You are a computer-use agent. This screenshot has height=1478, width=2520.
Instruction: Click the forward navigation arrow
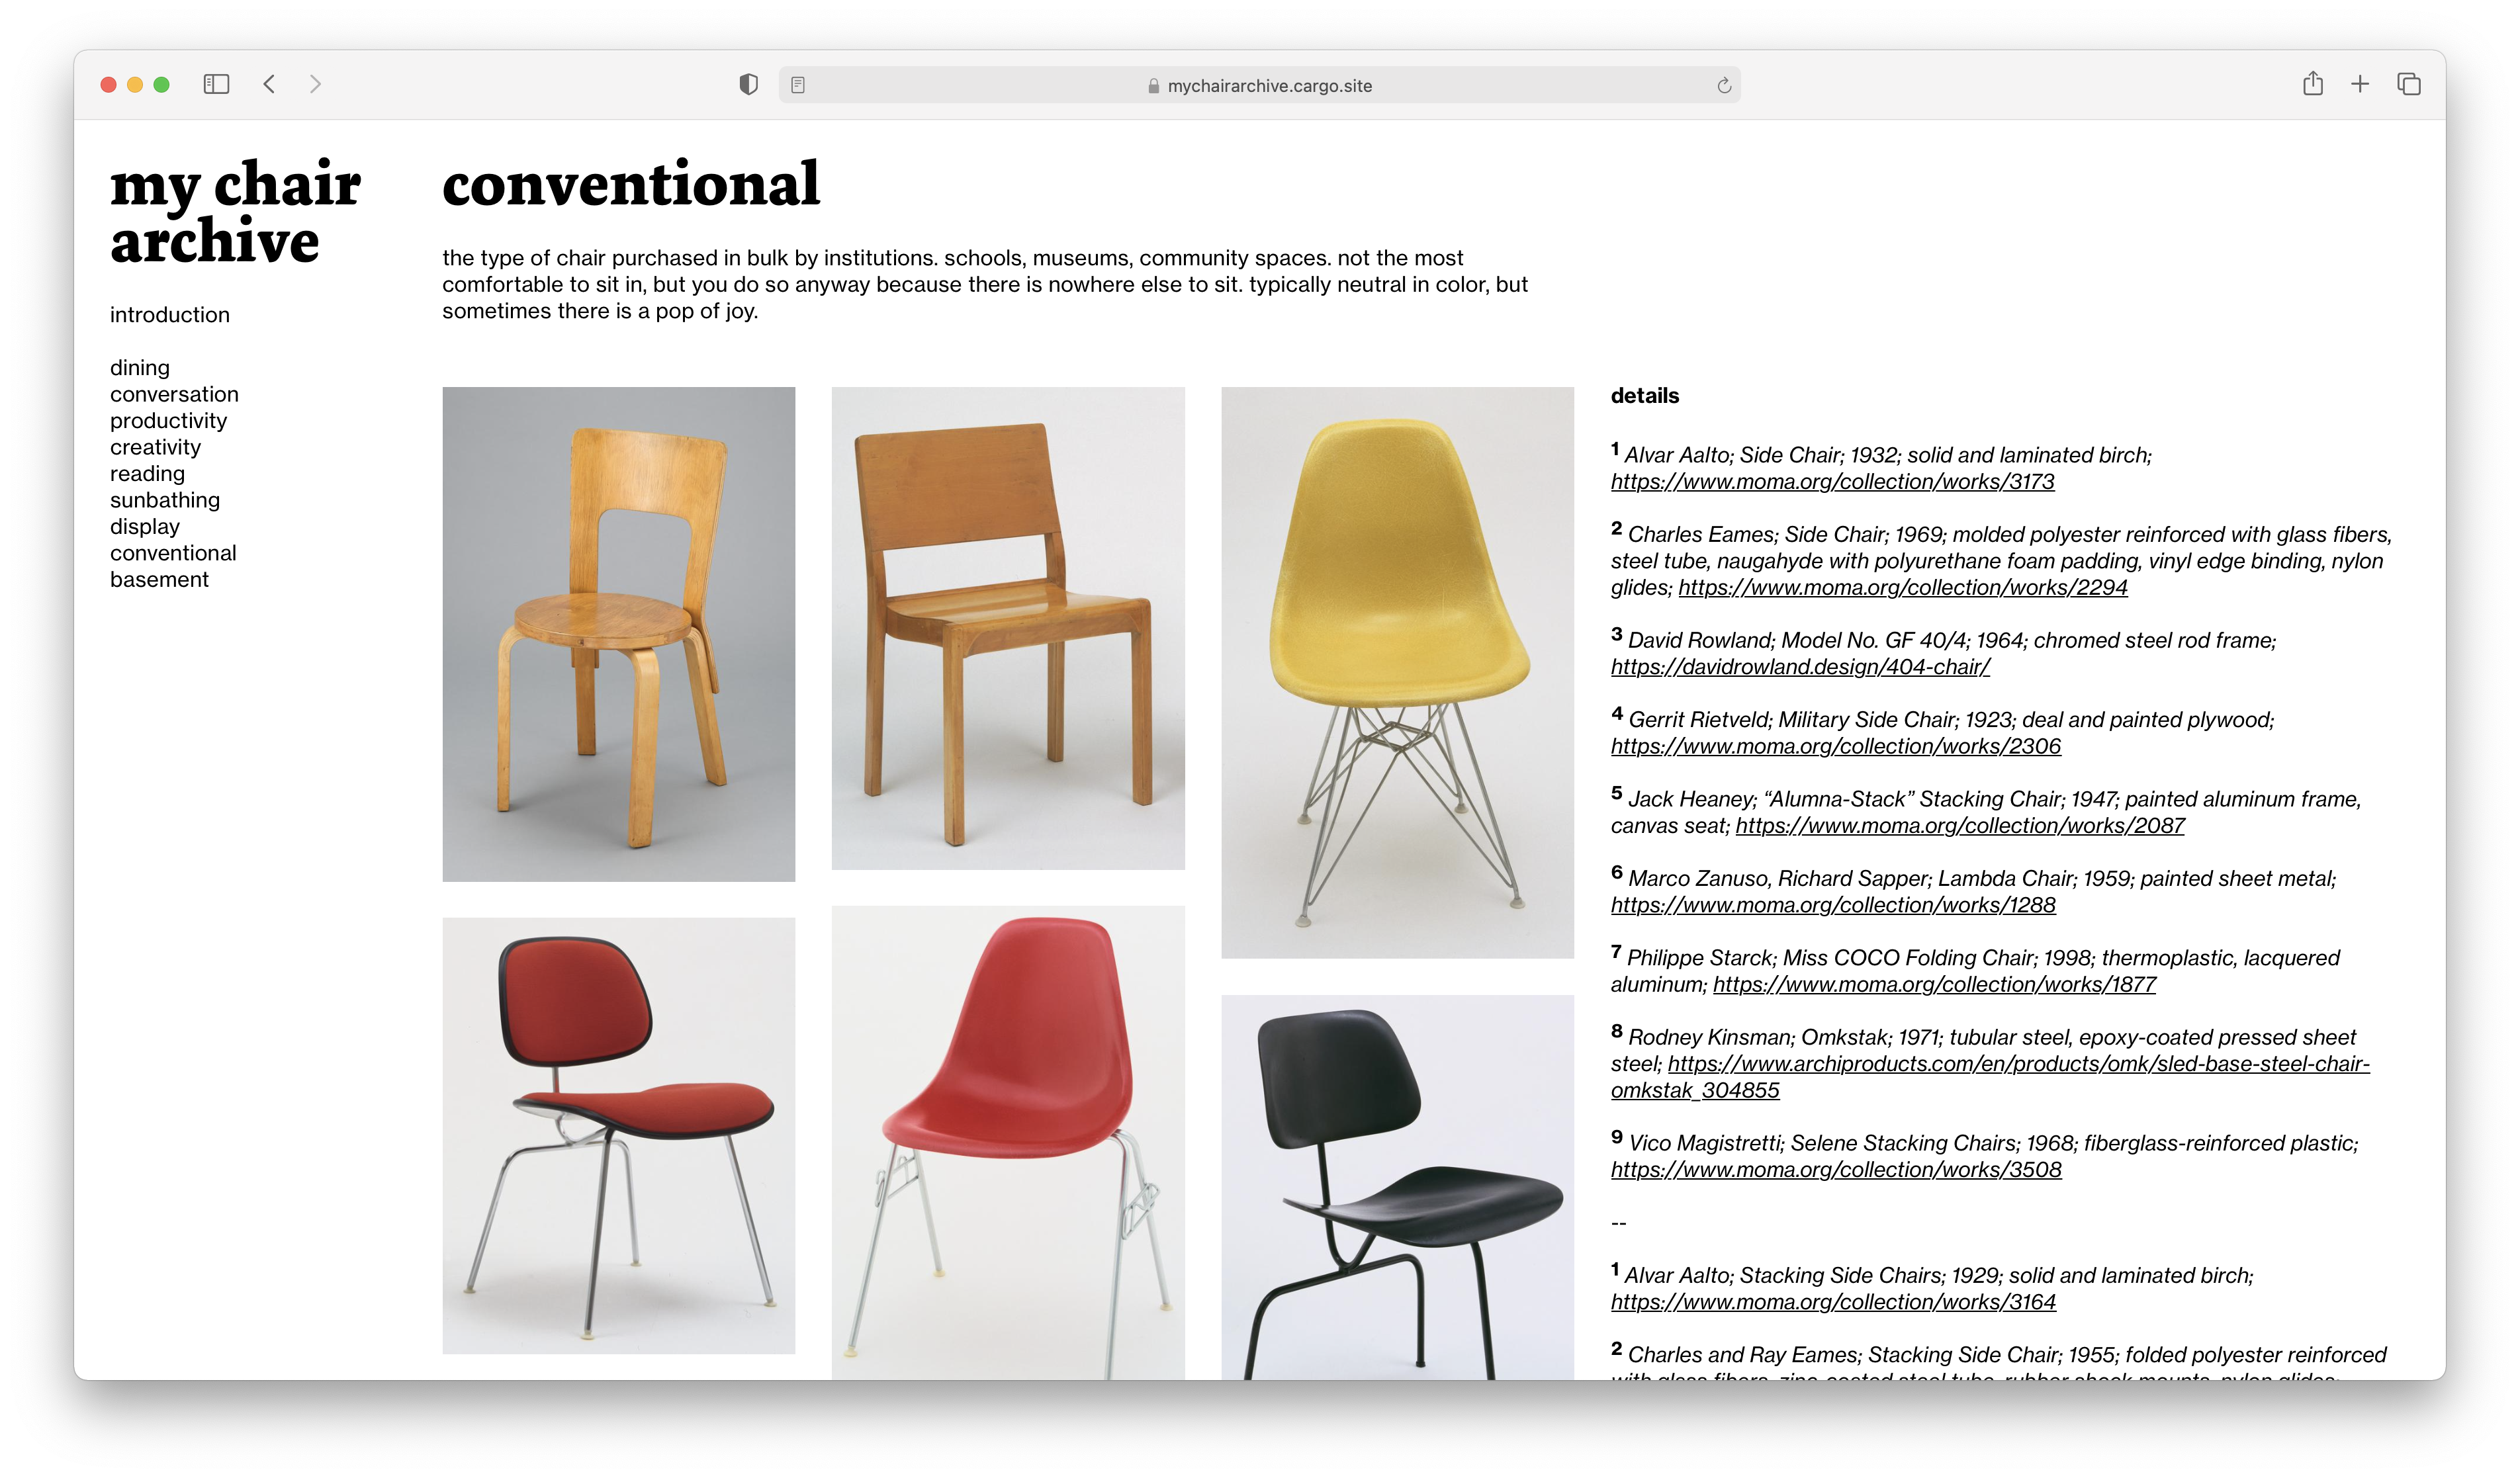pos(315,84)
